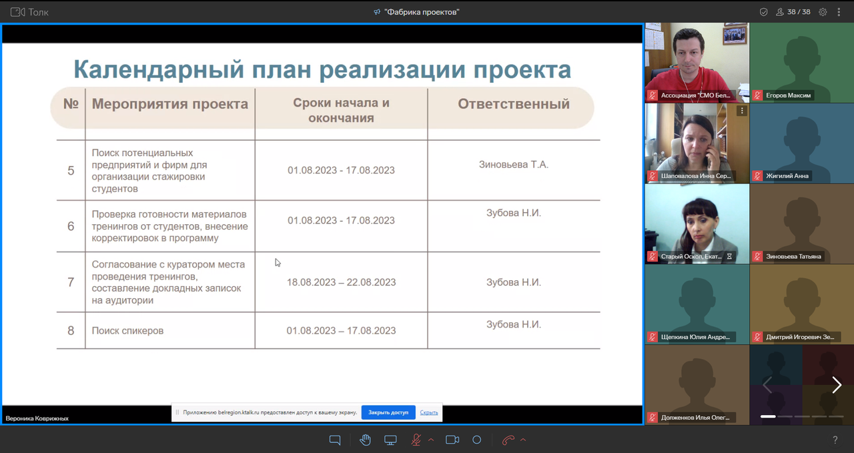The height and width of the screenshot is (453, 854).
Task: Open the chat panel icon
Action: point(335,440)
